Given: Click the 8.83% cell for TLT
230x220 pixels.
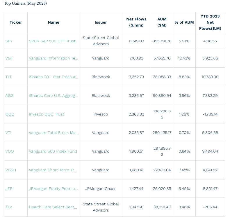Looking at the screenshot, I should pos(184,77).
